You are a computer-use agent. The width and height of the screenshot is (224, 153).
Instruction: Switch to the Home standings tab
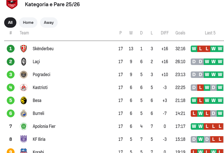click(x=28, y=23)
